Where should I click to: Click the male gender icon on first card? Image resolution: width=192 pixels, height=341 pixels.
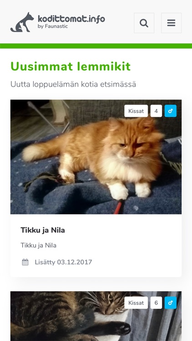point(171,111)
